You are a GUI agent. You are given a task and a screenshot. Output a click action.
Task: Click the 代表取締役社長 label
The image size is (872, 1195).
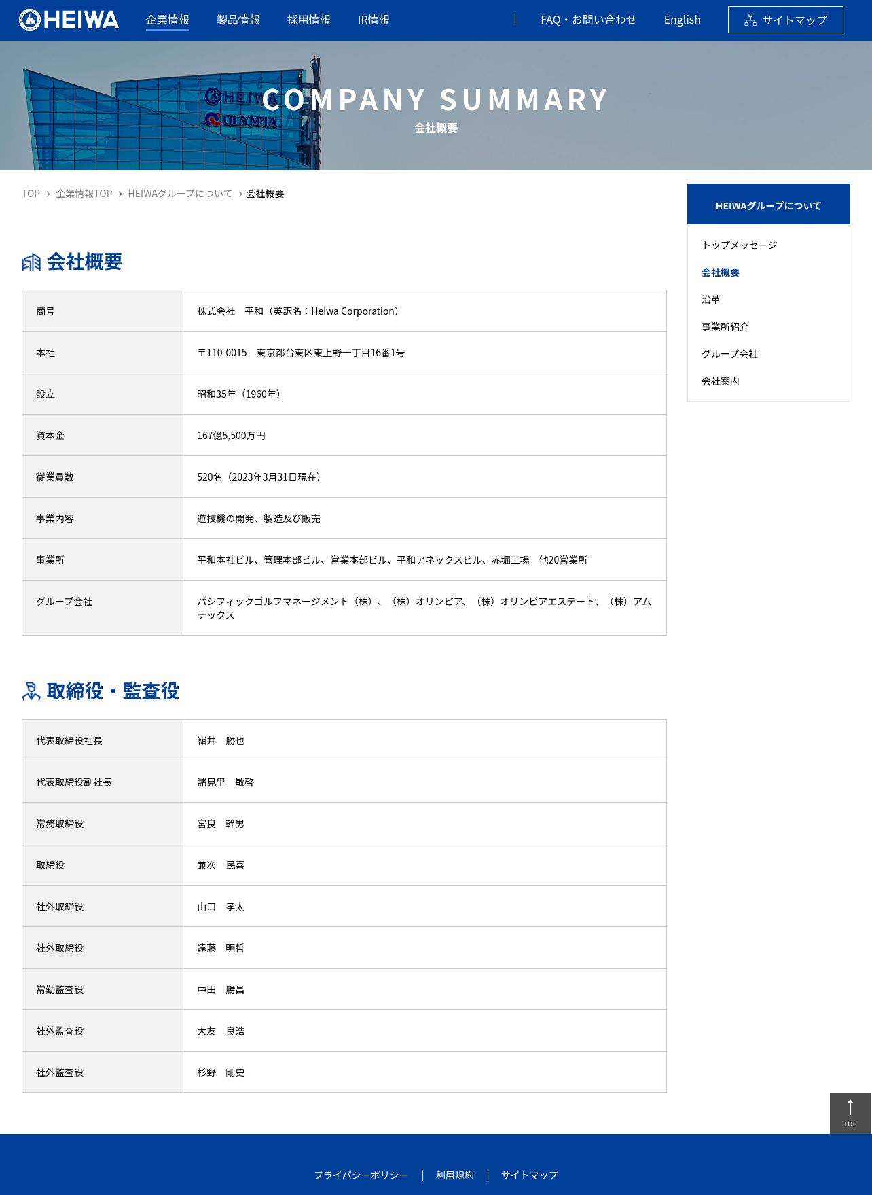(x=69, y=741)
